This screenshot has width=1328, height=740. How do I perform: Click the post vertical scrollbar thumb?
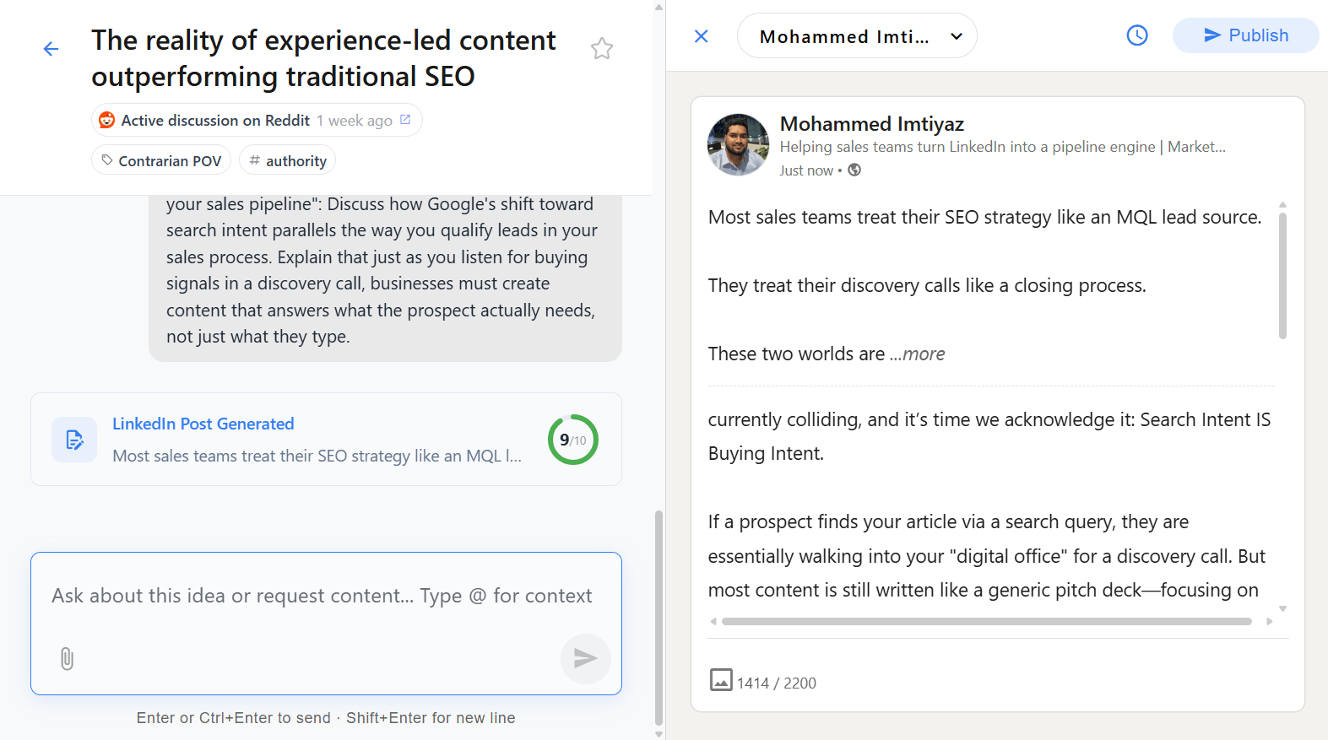point(1282,275)
